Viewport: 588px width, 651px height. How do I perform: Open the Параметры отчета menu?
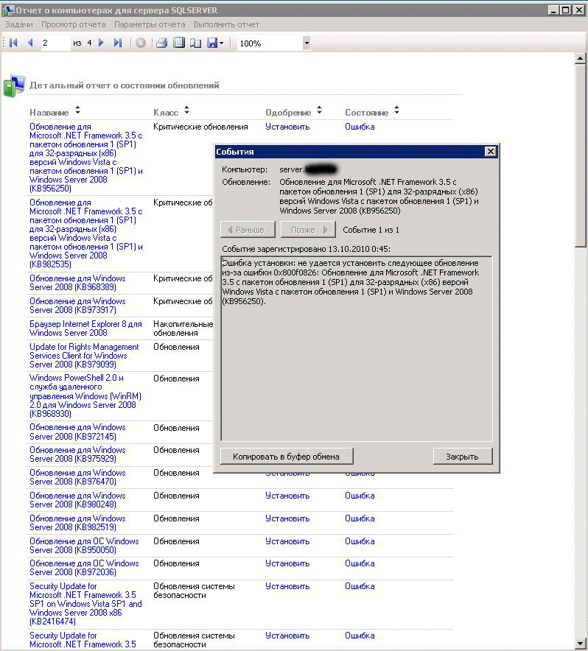click(x=150, y=24)
